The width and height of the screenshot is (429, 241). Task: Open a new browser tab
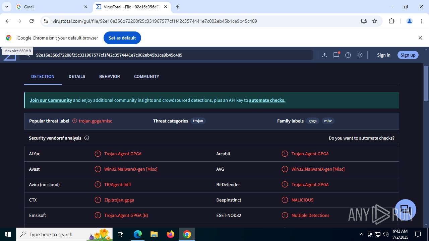(x=178, y=7)
